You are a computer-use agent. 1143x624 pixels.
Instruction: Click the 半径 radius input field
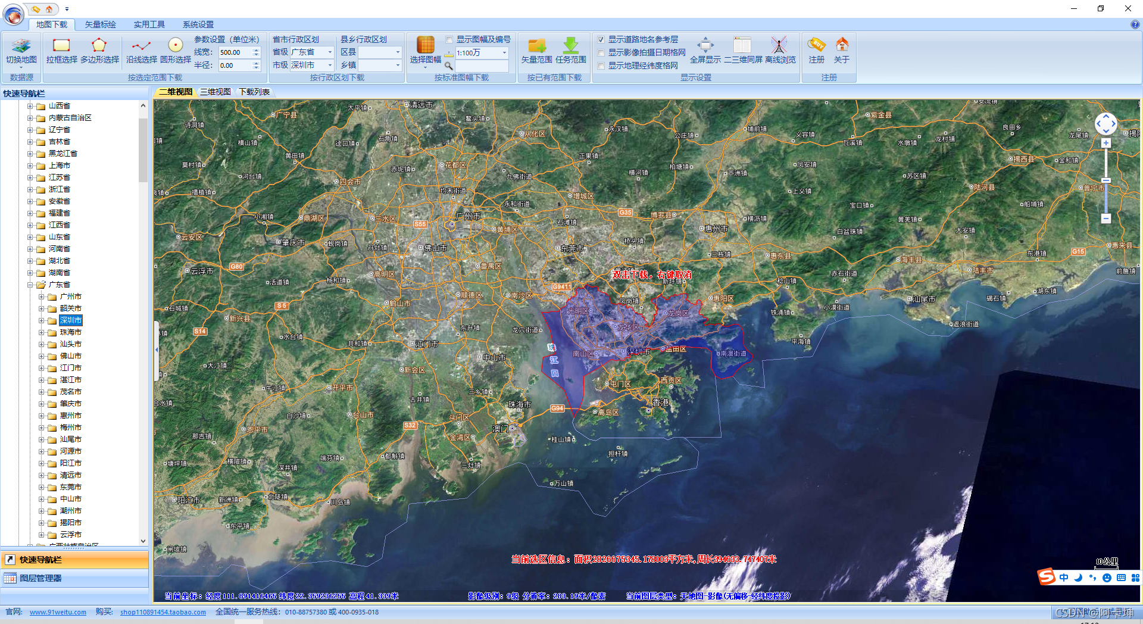[x=235, y=65]
